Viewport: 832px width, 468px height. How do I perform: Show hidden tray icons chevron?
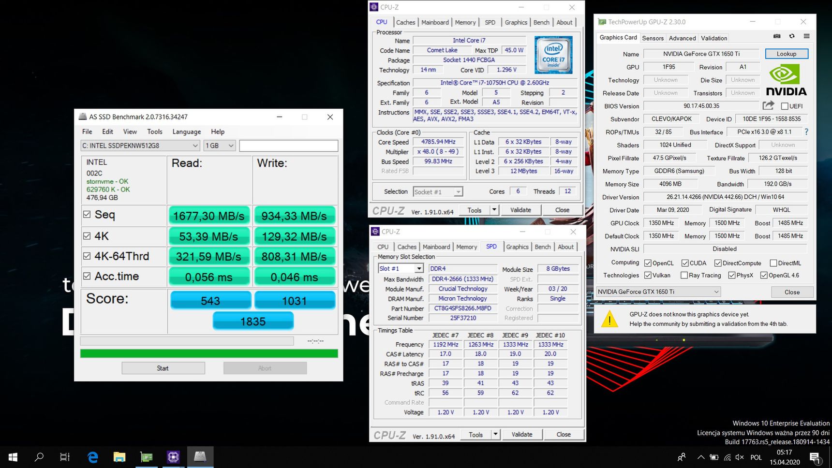[700, 457]
